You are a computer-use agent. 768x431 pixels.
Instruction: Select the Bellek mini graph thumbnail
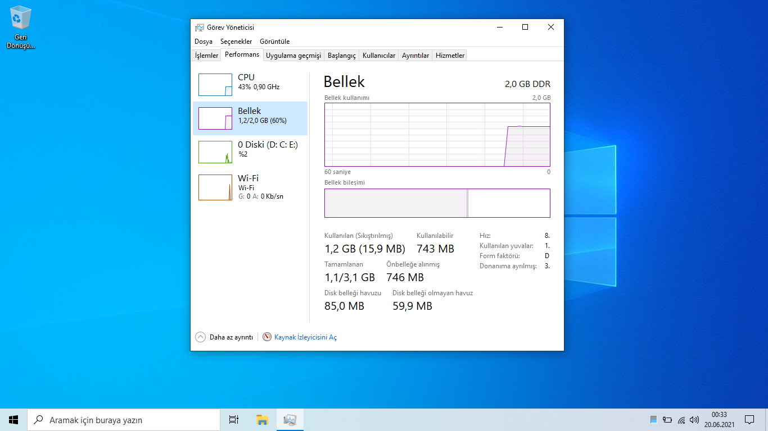click(x=215, y=118)
